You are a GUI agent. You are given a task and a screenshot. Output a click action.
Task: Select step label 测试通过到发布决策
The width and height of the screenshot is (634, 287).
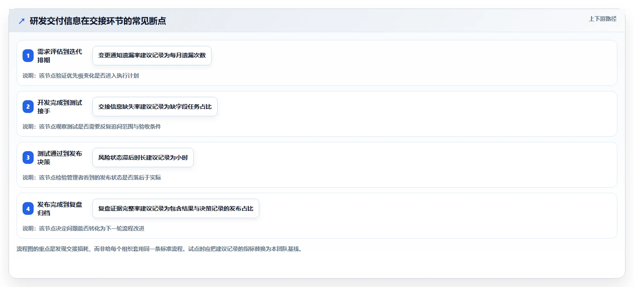[x=60, y=158]
